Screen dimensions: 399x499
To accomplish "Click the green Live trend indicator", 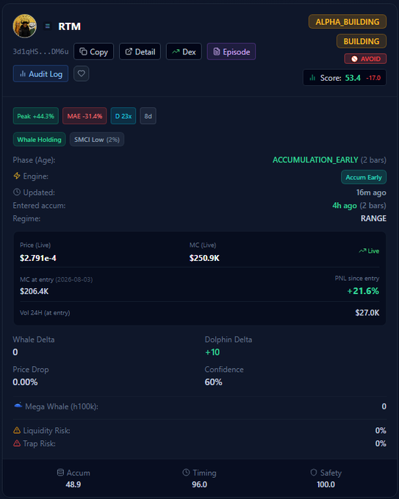I will (x=369, y=251).
